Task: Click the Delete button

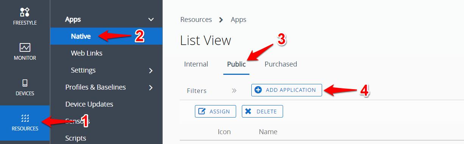Action: coord(262,111)
